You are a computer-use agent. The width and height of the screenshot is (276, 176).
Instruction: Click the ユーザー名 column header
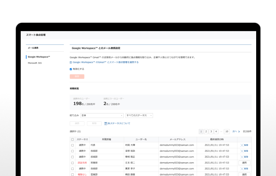click(x=141, y=139)
